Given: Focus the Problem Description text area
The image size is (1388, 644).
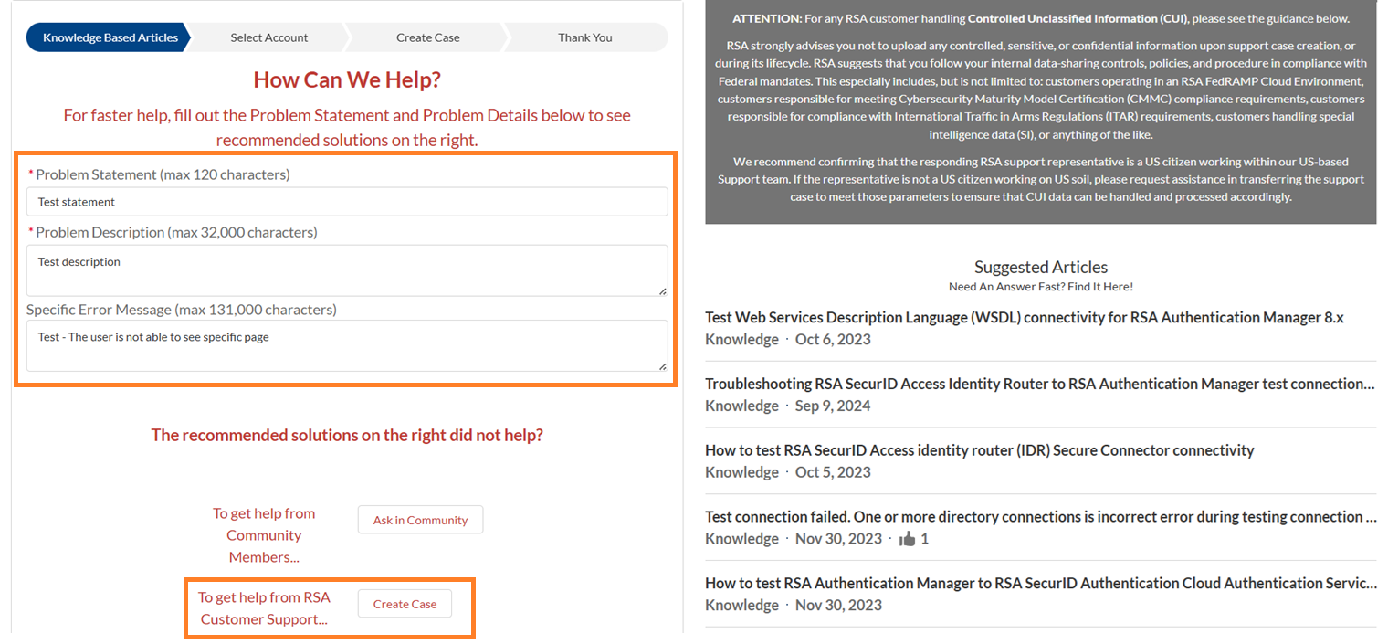Looking at the screenshot, I should click(347, 270).
